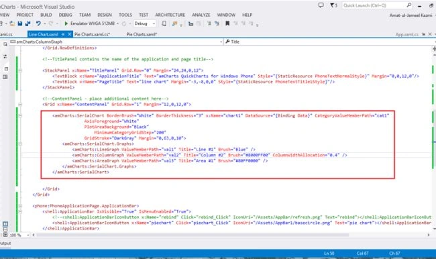Close the Line Chart.xaml tab
Image resolution: width=436 pixels, height=259 pixels.
70,34
